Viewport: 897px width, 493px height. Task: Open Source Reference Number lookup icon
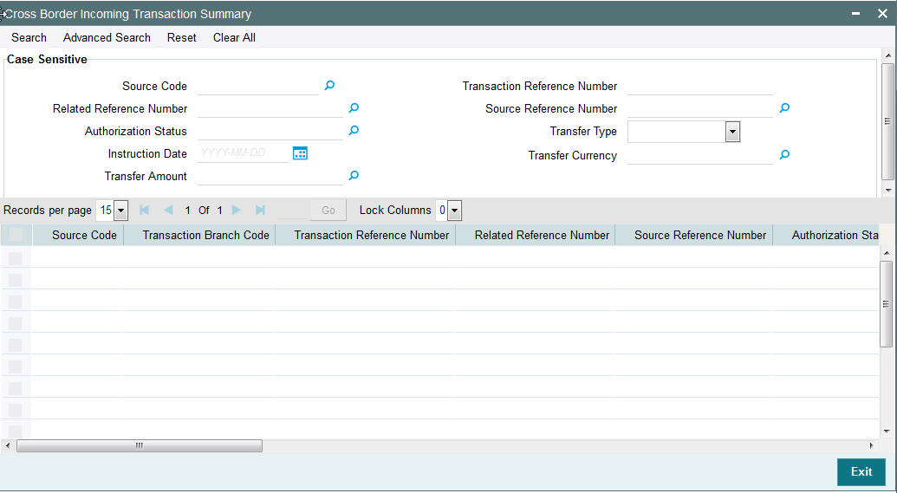pos(785,108)
